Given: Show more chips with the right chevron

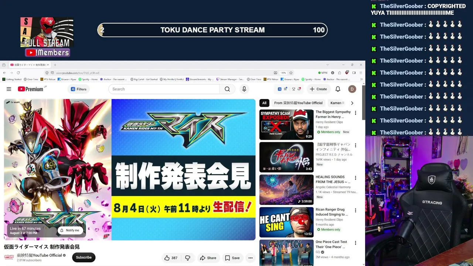Looking at the screenshot, I should point(352,103).
